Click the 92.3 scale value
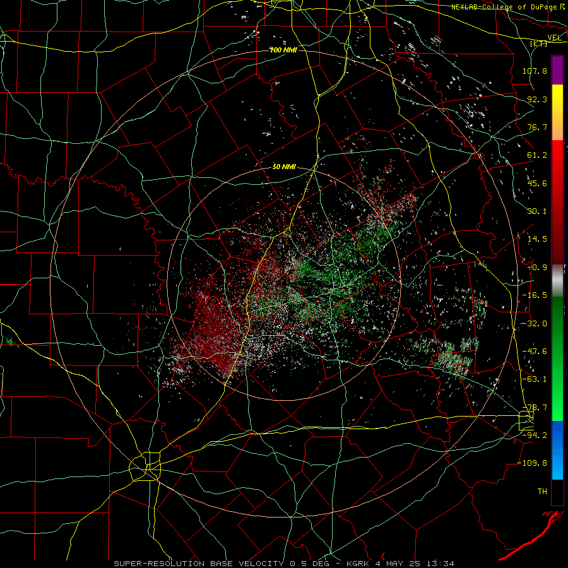 (537, 99)
